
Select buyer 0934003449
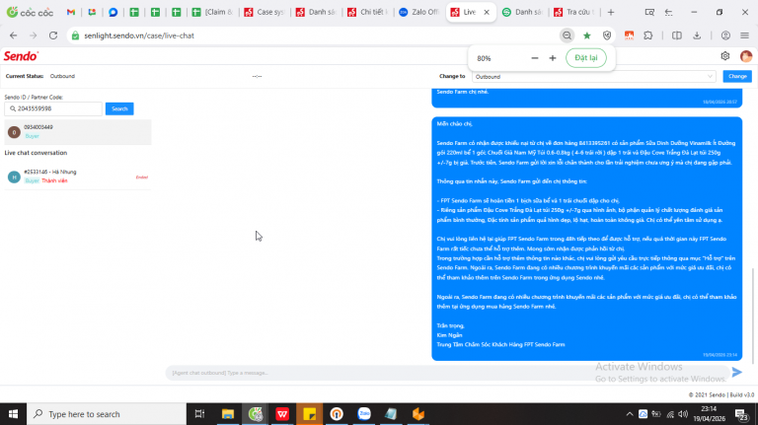78,132
